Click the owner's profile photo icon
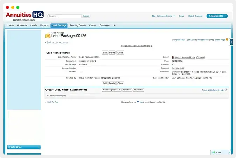Viewport: 236px width, 158px height. (x=173, y=57)
